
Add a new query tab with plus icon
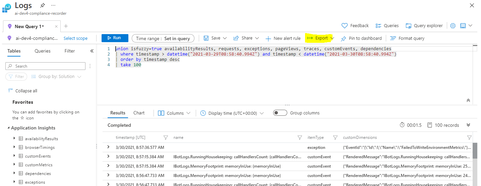[66, 26]
